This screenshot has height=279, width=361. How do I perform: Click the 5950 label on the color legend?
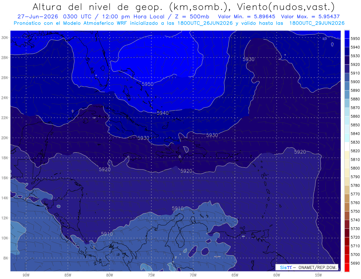355,39
